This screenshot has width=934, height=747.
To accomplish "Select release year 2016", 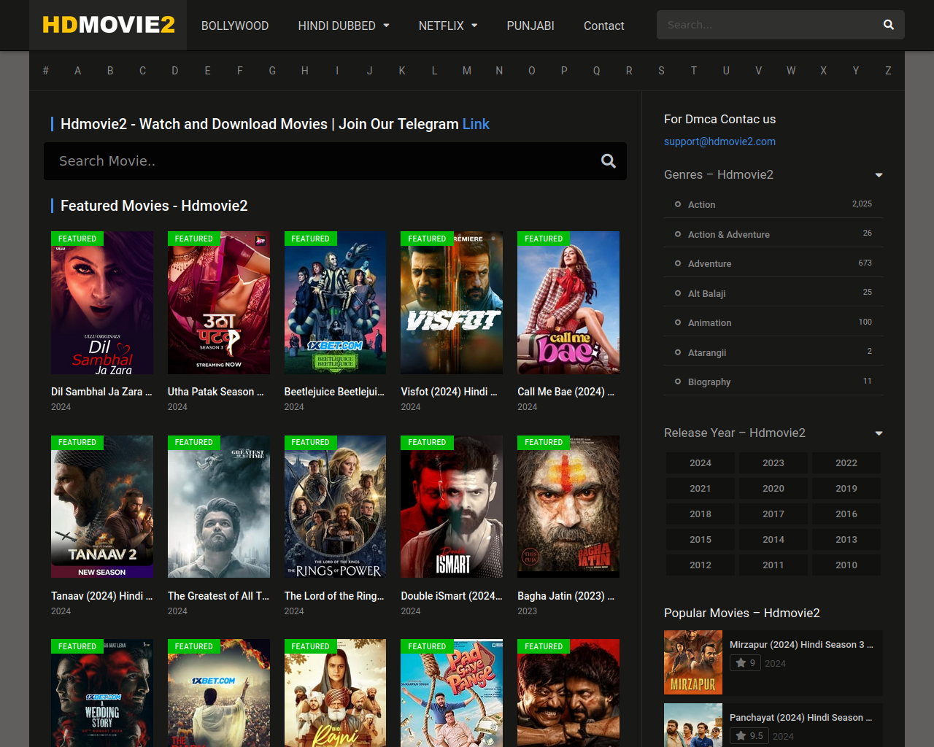I will pyautogui.click(x=846, y=514).
